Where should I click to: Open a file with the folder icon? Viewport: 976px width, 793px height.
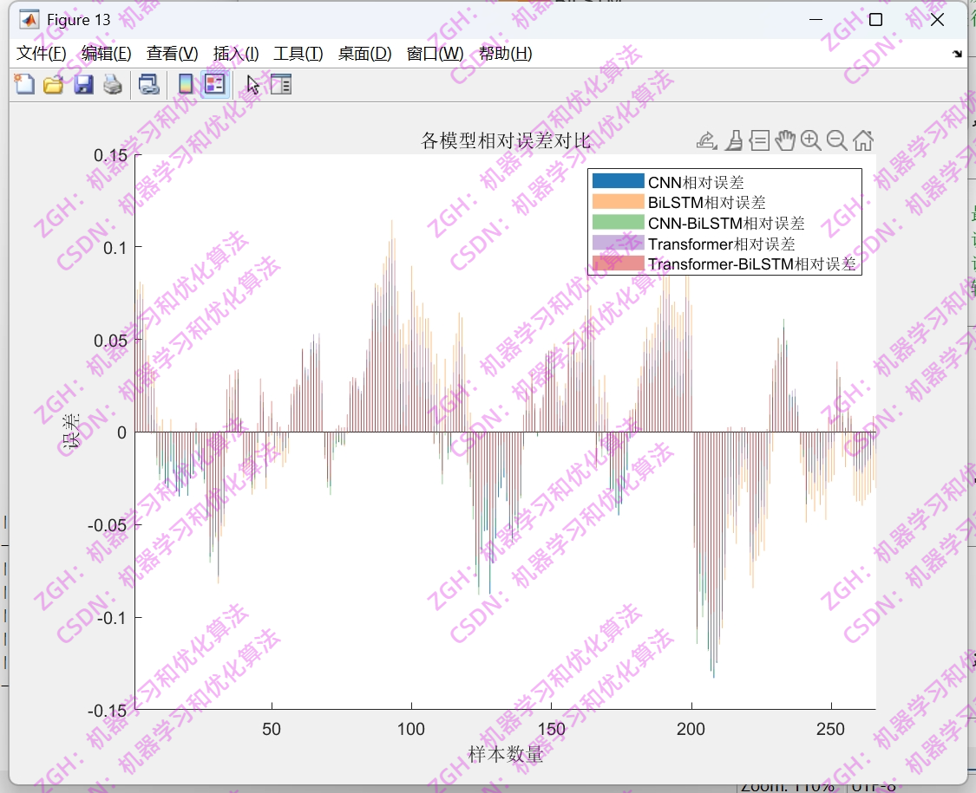[x=52, y=84]
